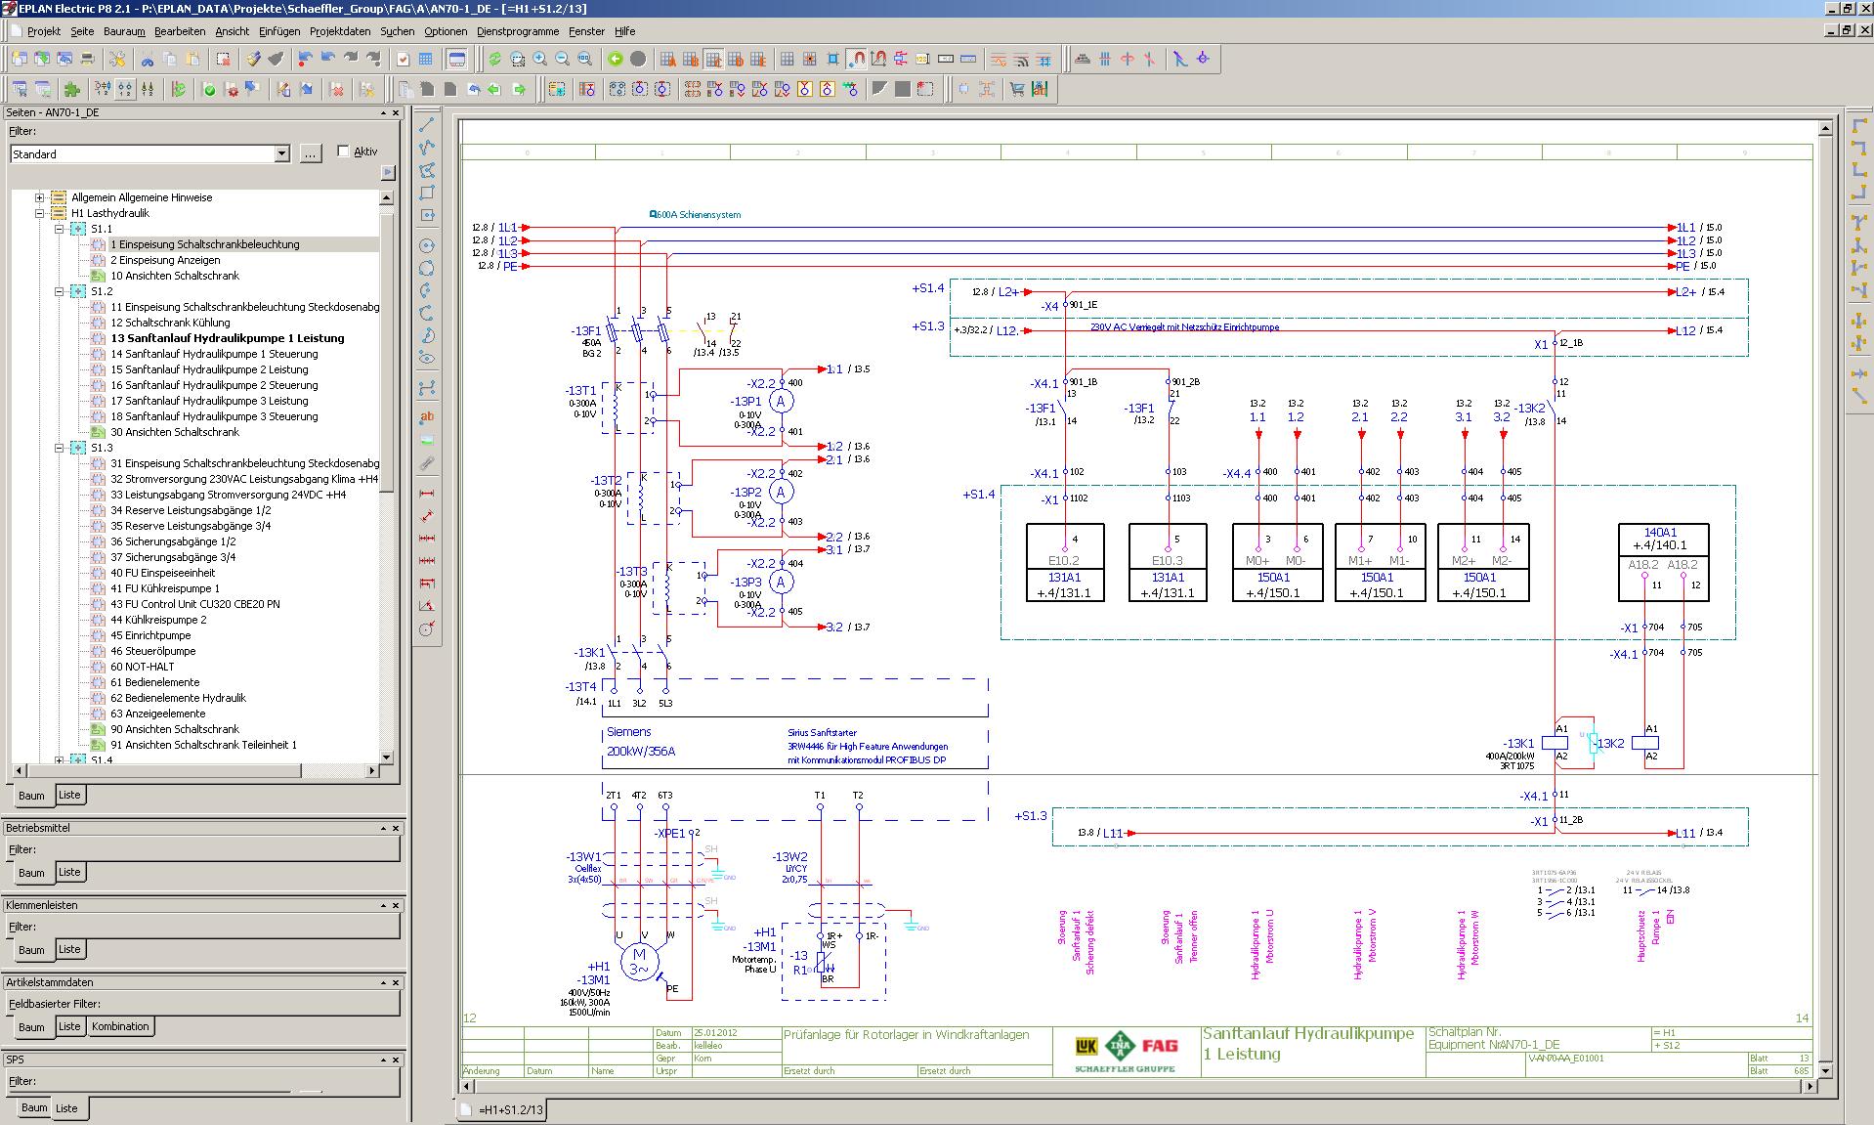Click the printer icon in the toolbar
Screen dimensions: 1874x1125
[x=88, y=59]
